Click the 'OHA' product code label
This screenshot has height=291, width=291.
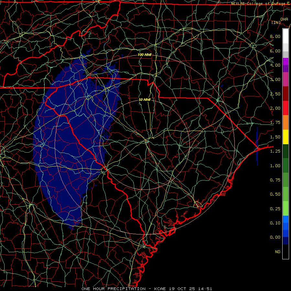[x=284, y=19]
